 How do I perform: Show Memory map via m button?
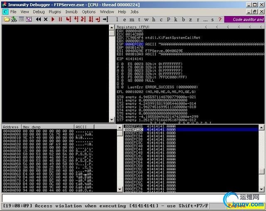[x=132, y=20]
